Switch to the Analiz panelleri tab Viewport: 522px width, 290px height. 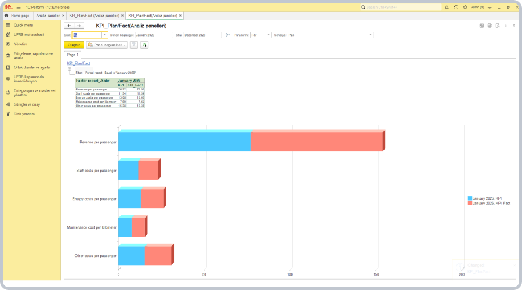coord(49,16)
